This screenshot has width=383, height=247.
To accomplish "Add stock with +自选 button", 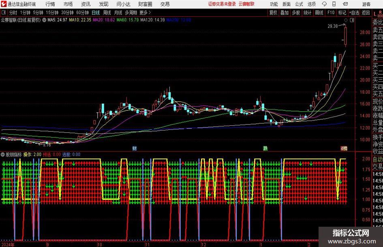I will tap(354, 13).
